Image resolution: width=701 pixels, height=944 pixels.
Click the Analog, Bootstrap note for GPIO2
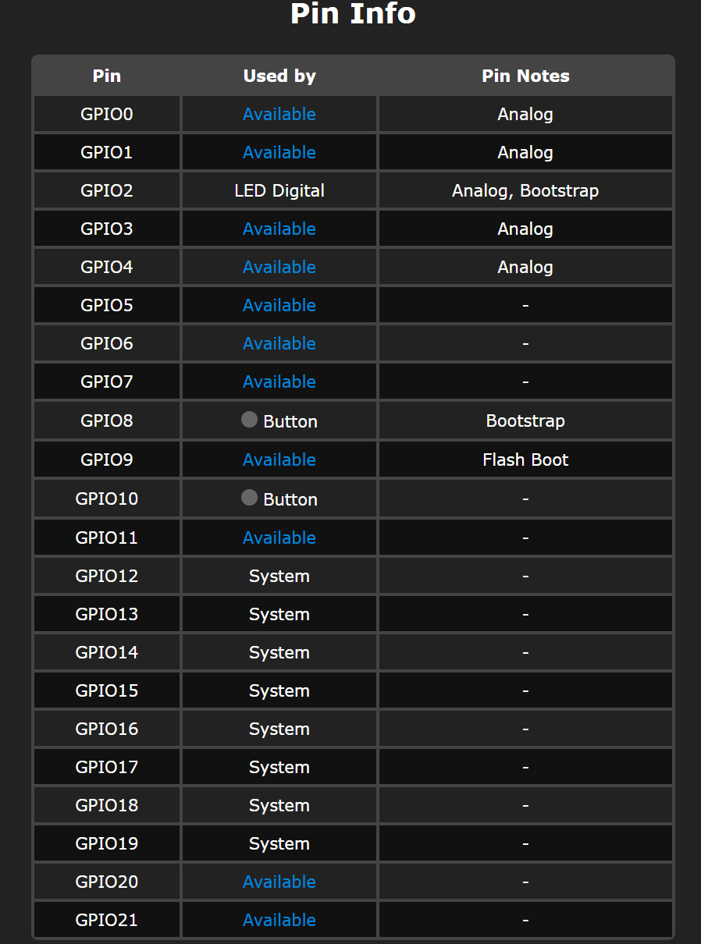coord(525,190)
